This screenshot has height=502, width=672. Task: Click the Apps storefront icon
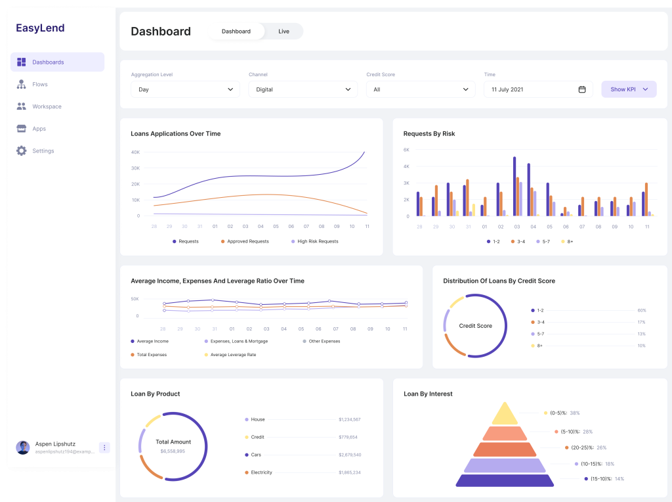[22, 129]
